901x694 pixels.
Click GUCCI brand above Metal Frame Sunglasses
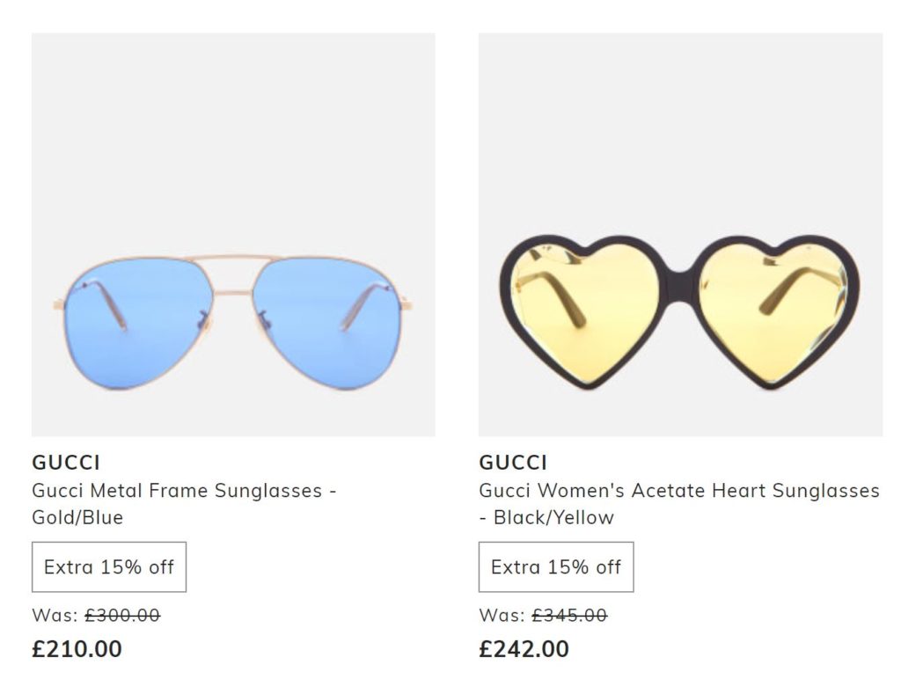66,463
